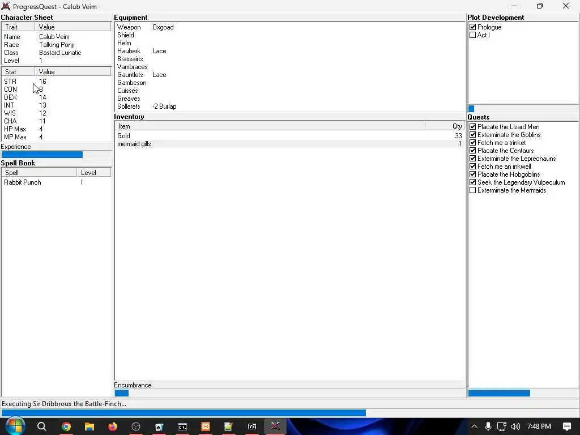Launch Firefox from taskbar
This screenshot has height=435, width=580.
tap(113, 427)
